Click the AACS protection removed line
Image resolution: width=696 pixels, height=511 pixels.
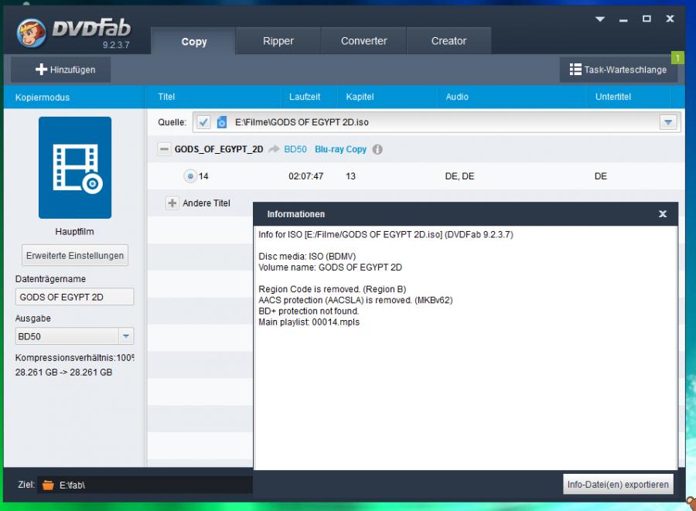[356, 300]
